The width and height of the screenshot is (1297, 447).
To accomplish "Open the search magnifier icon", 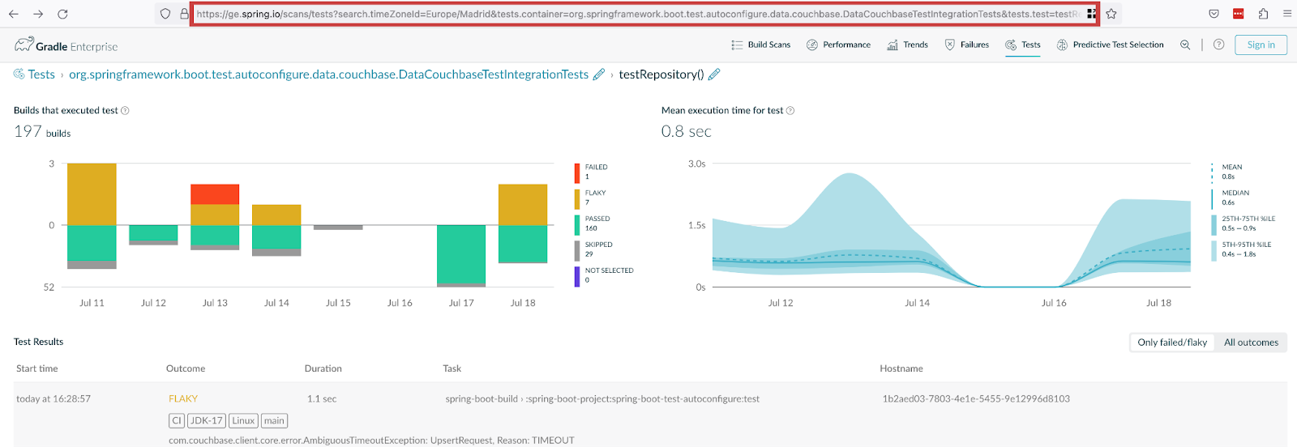I will [x=1185, y=45].
